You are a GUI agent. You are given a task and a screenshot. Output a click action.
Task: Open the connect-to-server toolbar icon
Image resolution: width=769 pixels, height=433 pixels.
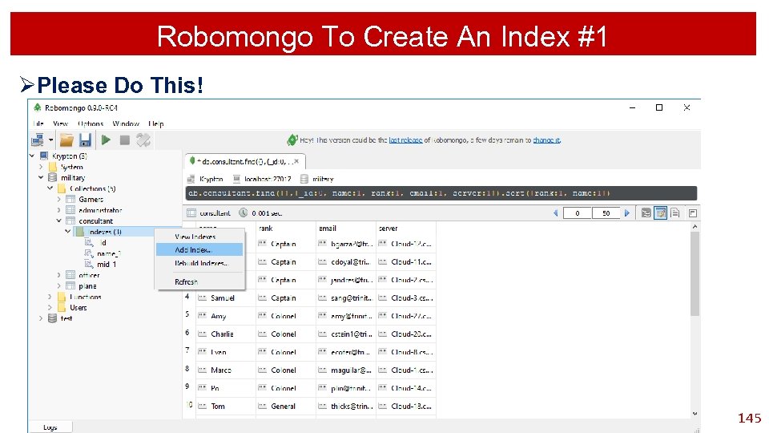38,140
